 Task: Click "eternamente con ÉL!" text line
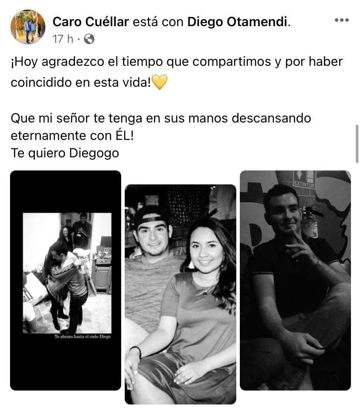click(72, 135)
